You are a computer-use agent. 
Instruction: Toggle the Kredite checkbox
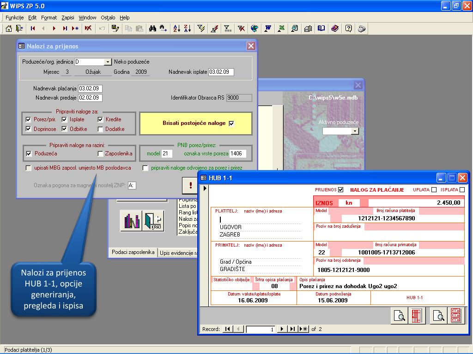click(100, 119)
